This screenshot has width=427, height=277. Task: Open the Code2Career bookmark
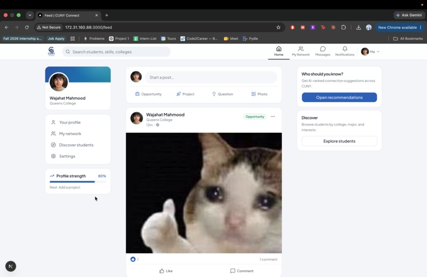point(199,39)
